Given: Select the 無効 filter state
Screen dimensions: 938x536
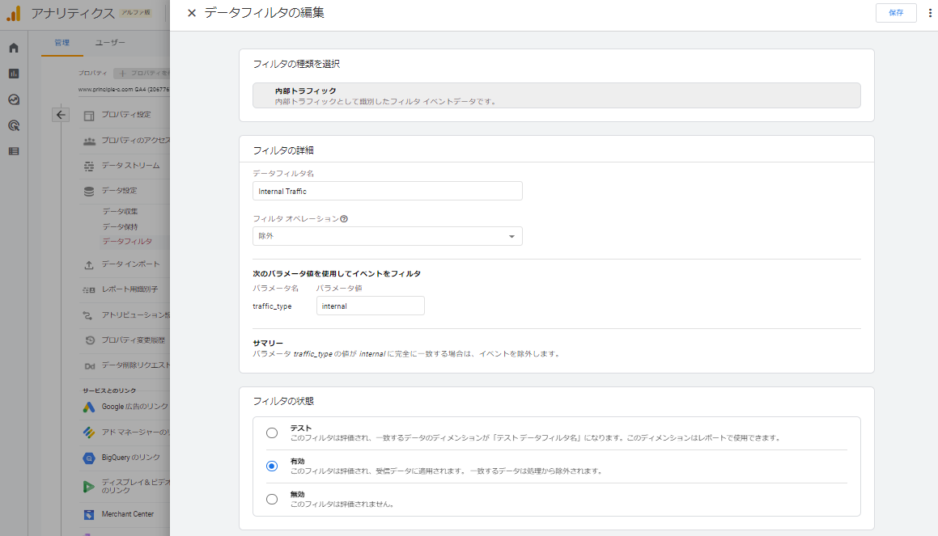Looking at the screenshot, I should (272, 499).
